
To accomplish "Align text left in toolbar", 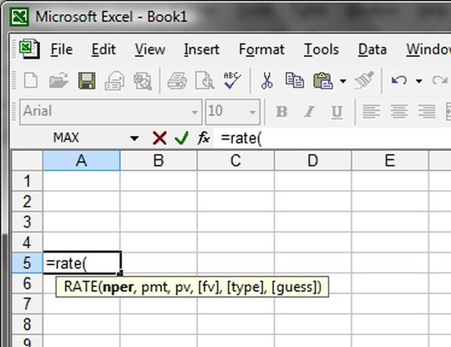I will pos(371,112).
